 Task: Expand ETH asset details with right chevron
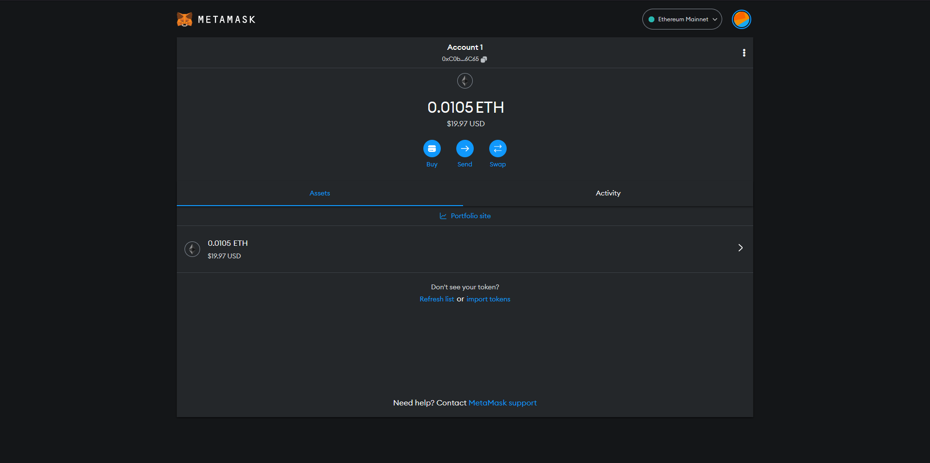[740, 248]
